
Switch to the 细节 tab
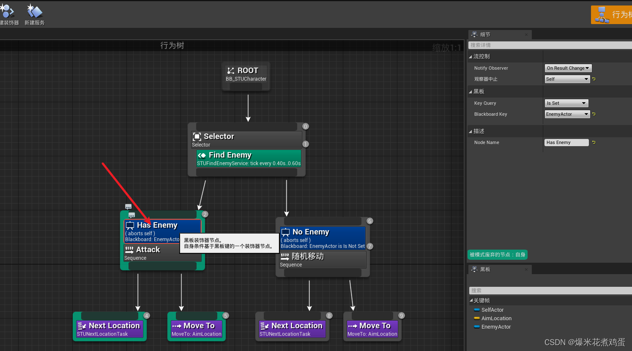tap(500, 34)
